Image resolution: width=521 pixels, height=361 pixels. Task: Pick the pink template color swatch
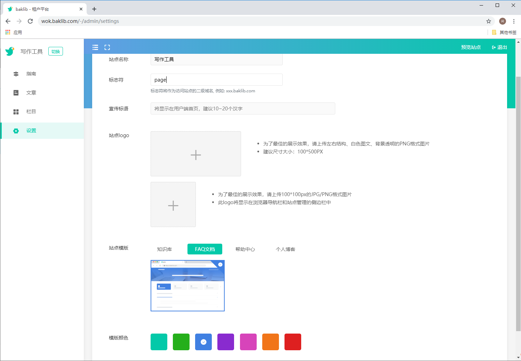[x=248, y=342]
